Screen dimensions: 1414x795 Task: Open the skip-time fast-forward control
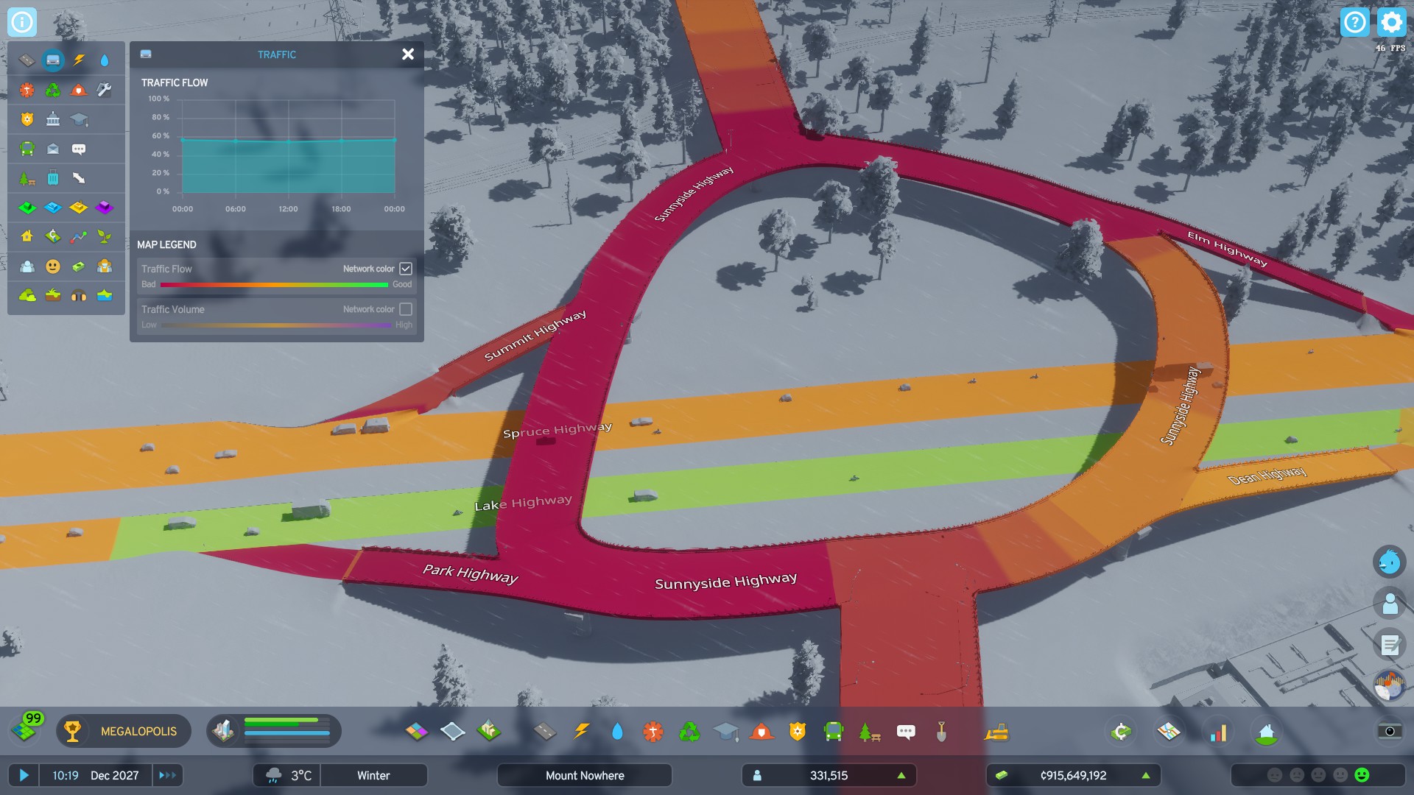click(x=167, y=775)
